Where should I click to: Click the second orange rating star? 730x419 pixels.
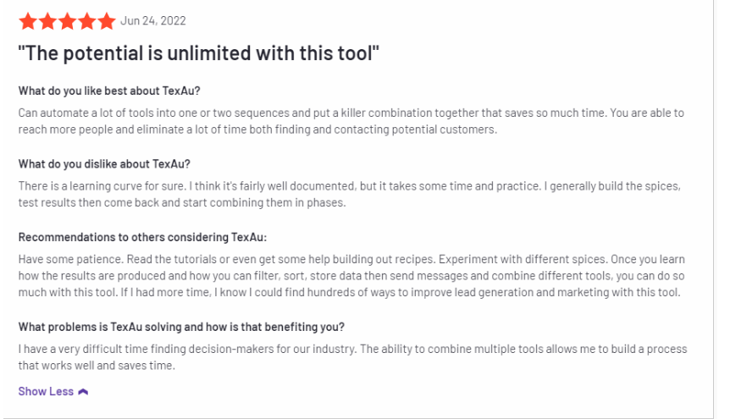pyautogui.click(x=47, y=21)
